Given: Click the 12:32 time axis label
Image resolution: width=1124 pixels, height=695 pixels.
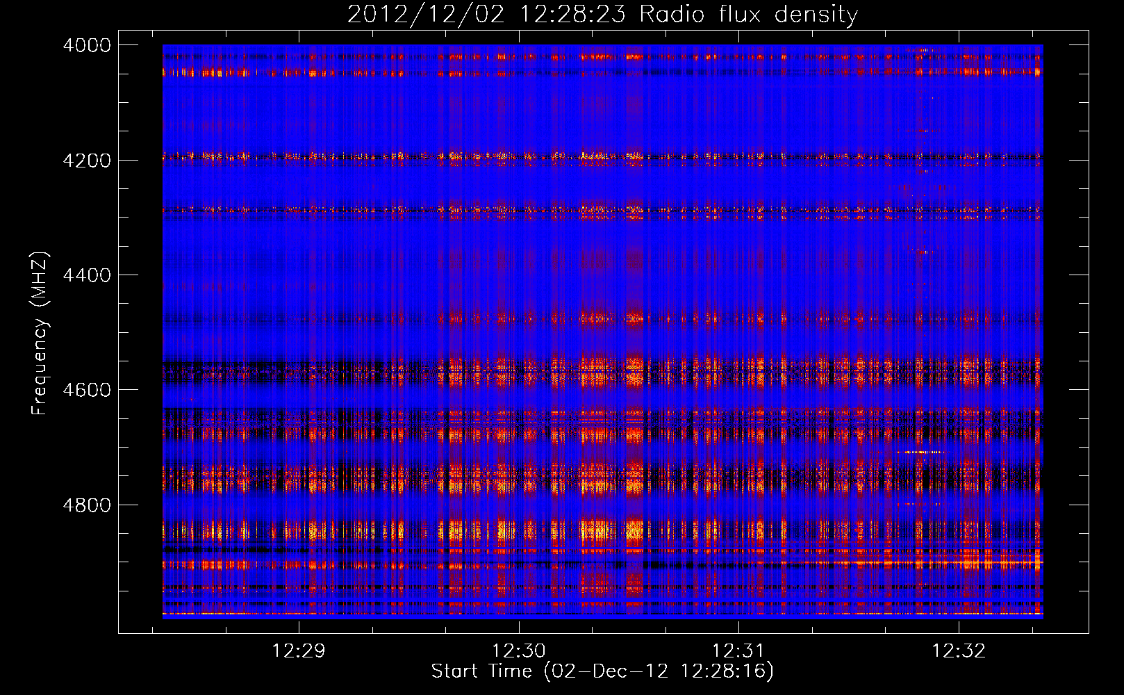Looking at the screenshot, I should tap(959, 651).
